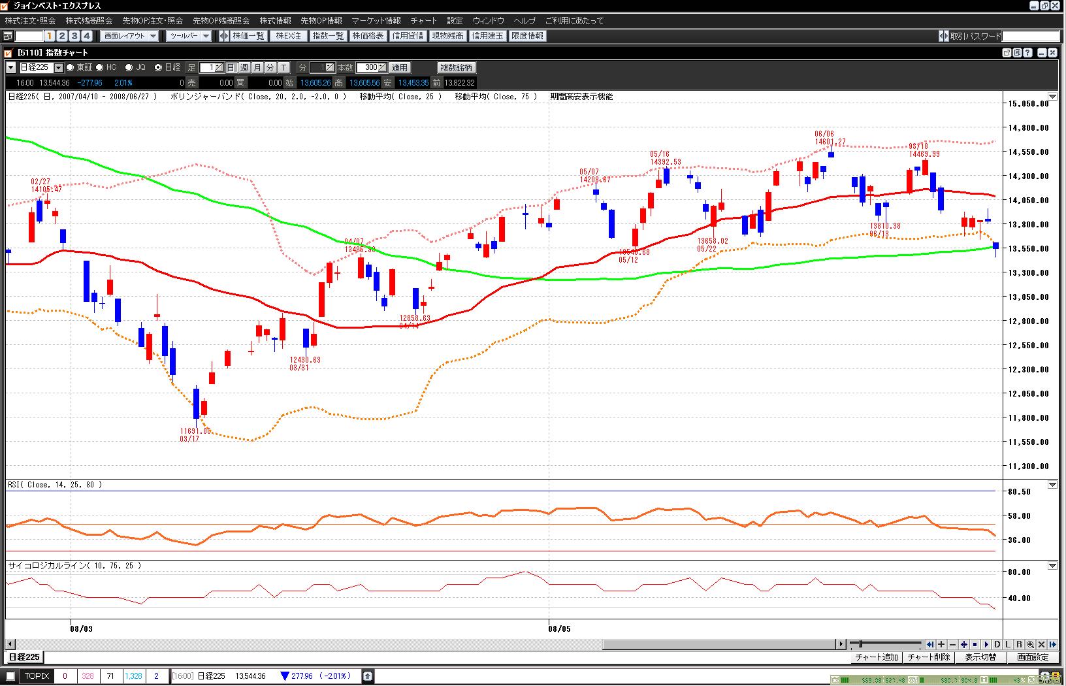The width and height of the screenshot is (1066, 686).
Task: Select the HC radio button
Action: tap(100, 67)
